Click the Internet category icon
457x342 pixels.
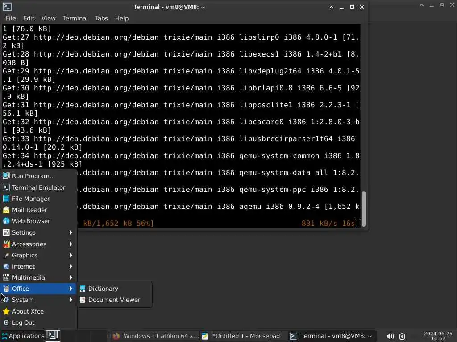click(x=6, y=266)
